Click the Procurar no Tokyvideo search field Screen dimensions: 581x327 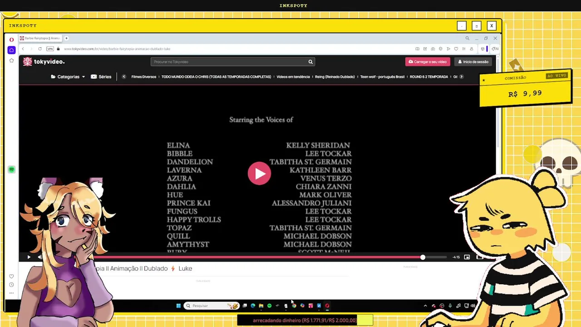(x=229, y=62)
